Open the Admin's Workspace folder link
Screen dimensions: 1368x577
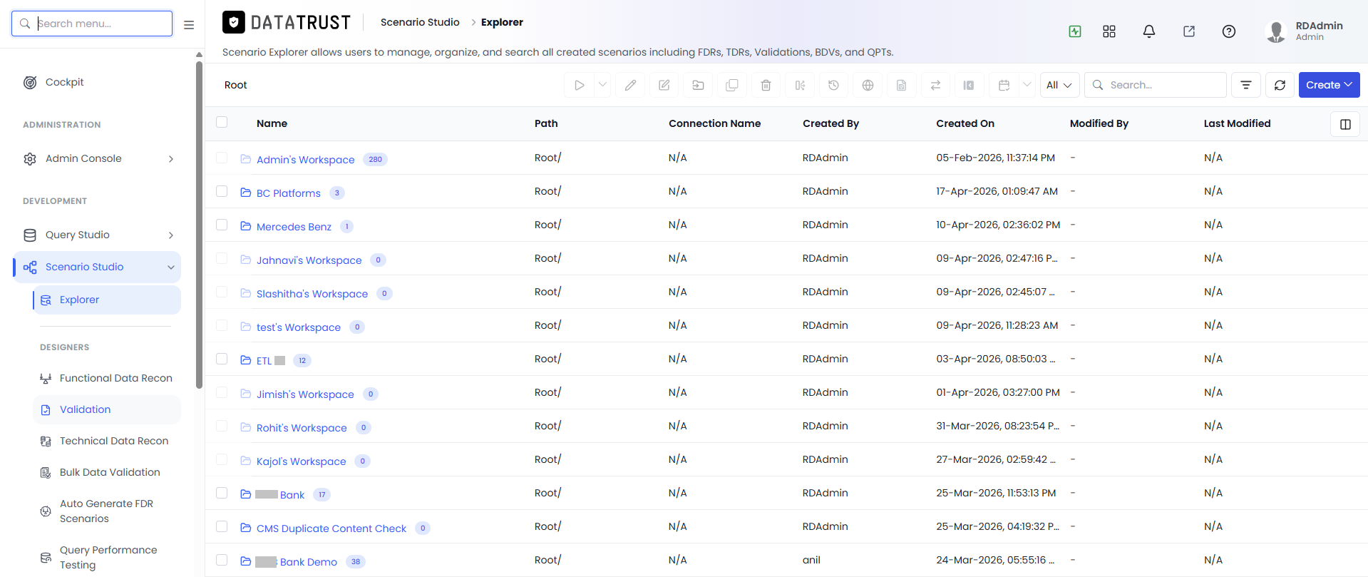tap(305, 160)
